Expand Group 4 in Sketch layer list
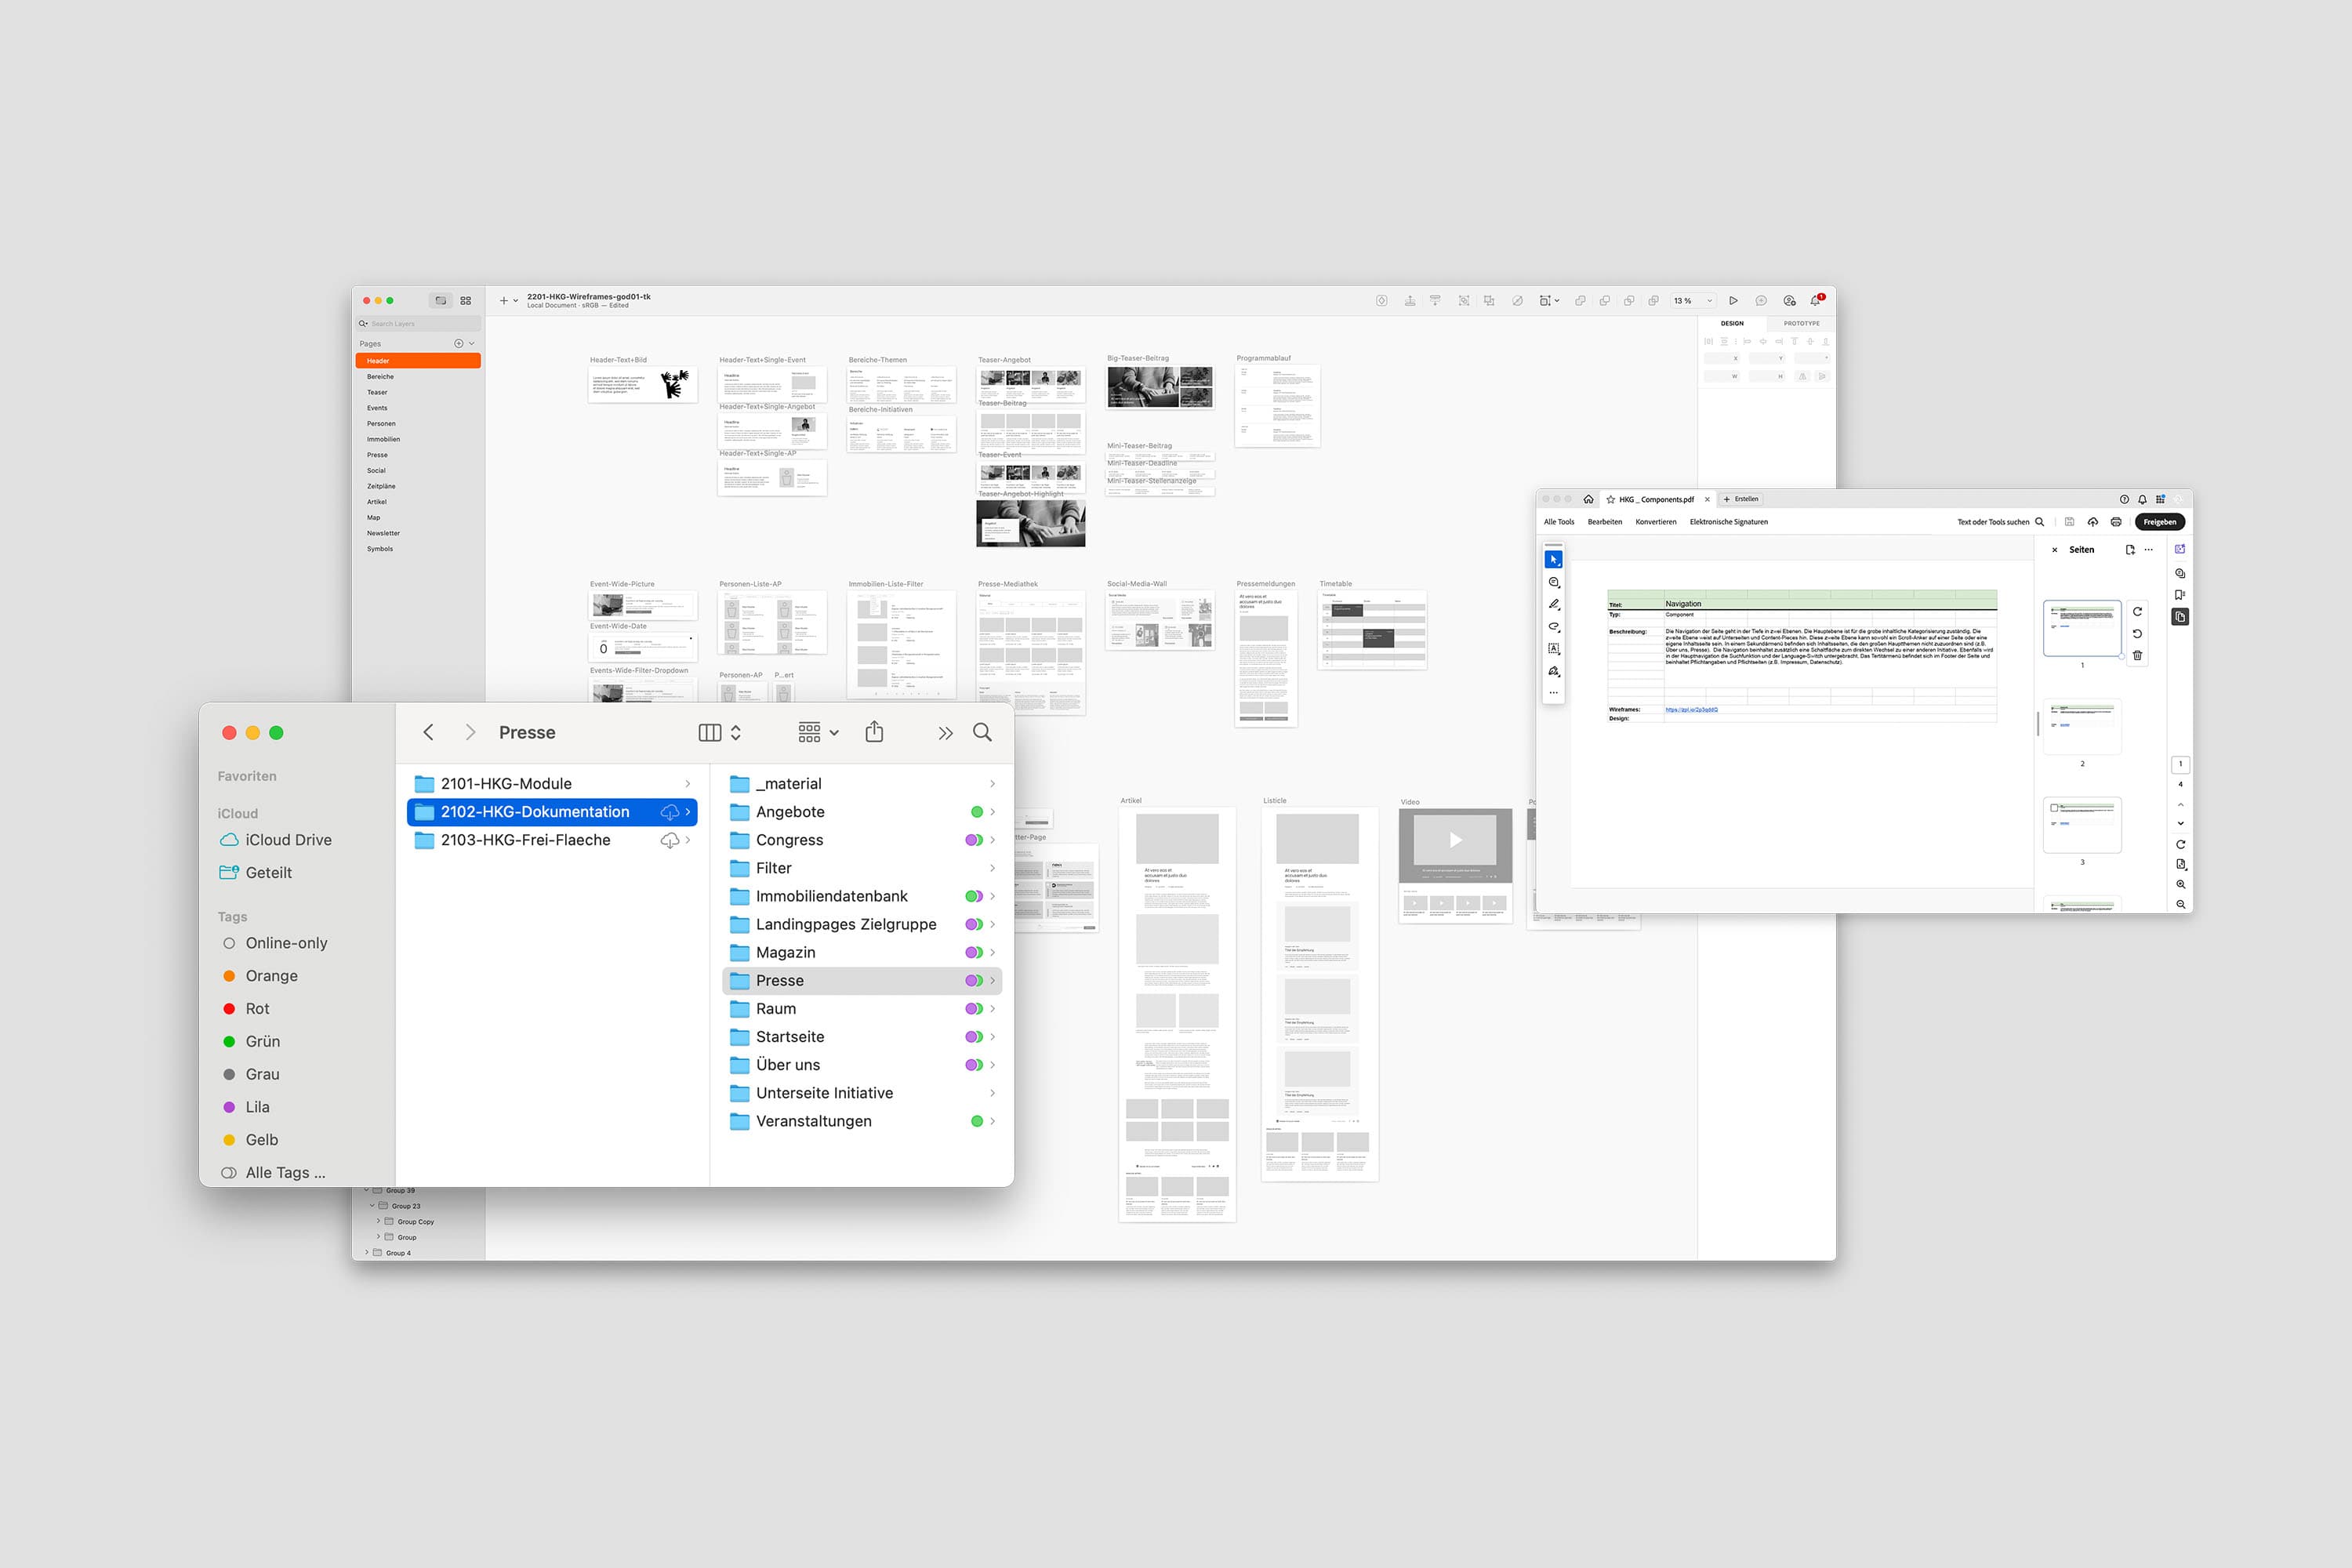 pos(367,1252)
